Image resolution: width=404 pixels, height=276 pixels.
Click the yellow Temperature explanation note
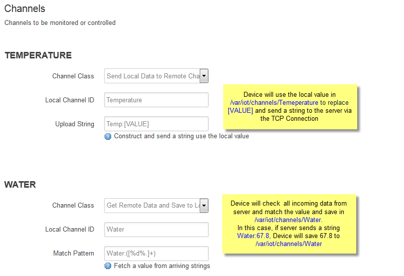click(x=290, y=107)
